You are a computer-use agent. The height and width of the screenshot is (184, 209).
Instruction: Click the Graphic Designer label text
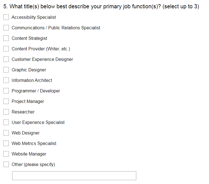(29, 70)
